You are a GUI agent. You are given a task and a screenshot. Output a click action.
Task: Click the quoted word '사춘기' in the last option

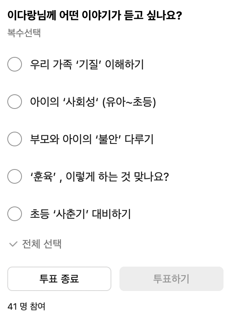coord(71,214)
